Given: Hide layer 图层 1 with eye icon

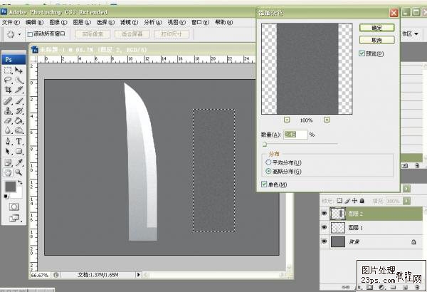Looking at the screenshot, I should tap(324, 227).
